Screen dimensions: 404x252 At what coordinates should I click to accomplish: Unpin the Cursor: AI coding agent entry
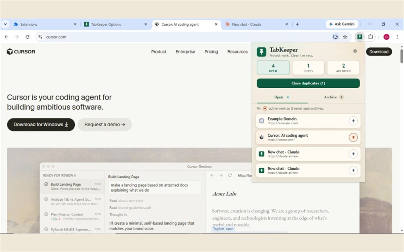tap(353, 137)
